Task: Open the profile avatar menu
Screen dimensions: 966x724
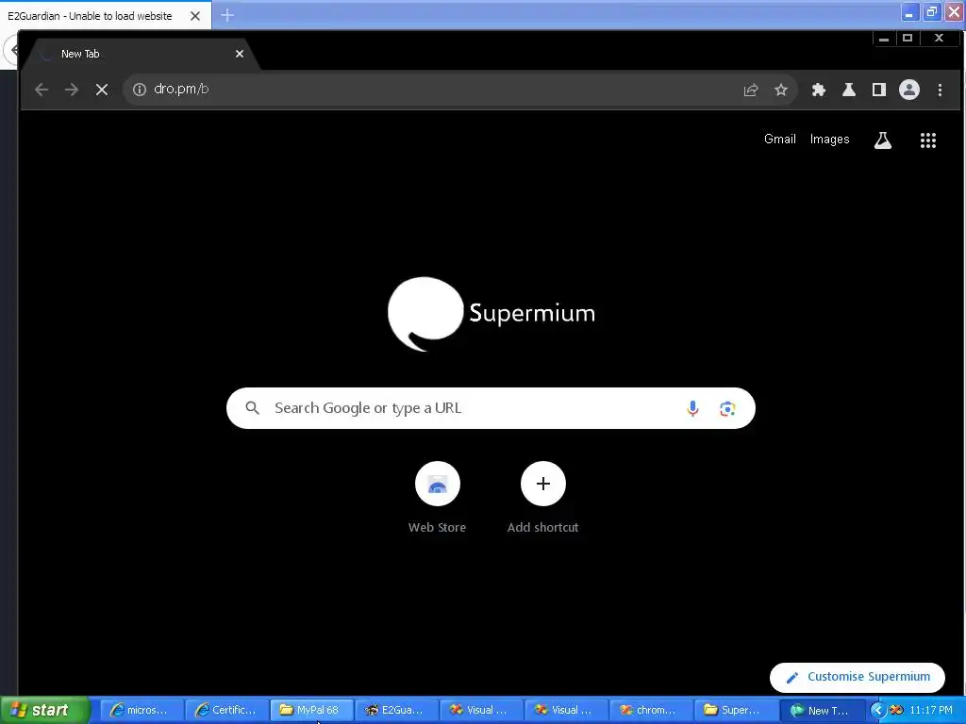Action: (x=909, y=90)
